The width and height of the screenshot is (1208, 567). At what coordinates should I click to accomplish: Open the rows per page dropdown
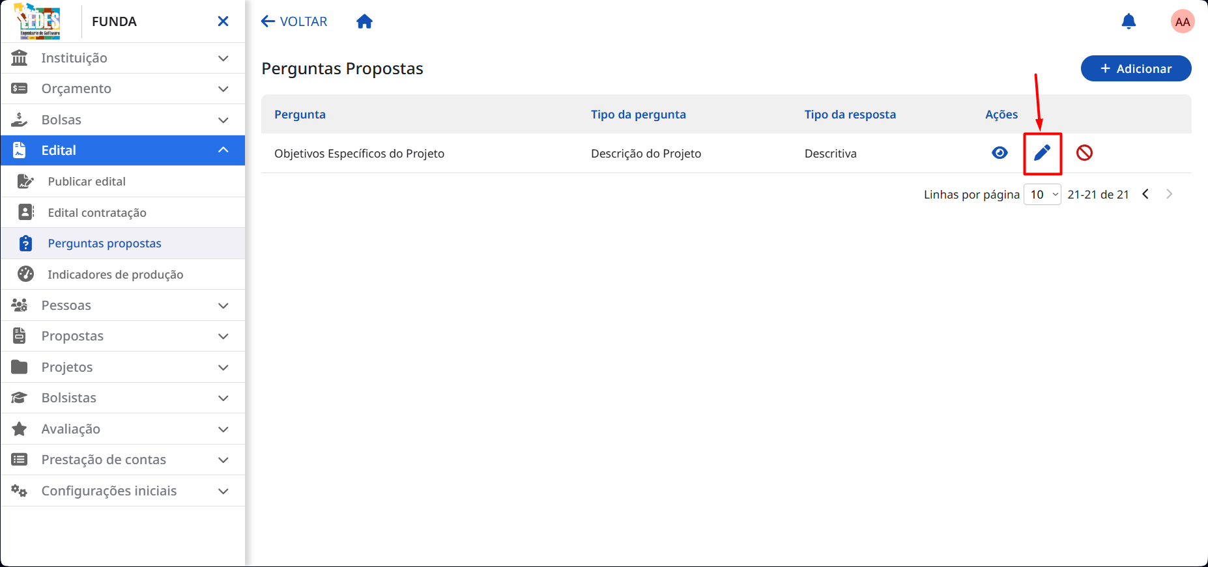click(x=1043, y=194)
